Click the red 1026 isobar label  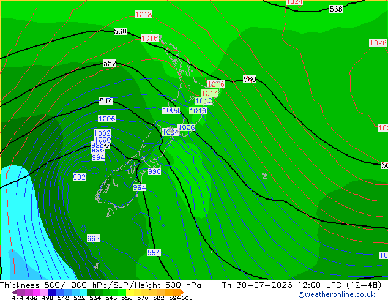coord(378,43)
